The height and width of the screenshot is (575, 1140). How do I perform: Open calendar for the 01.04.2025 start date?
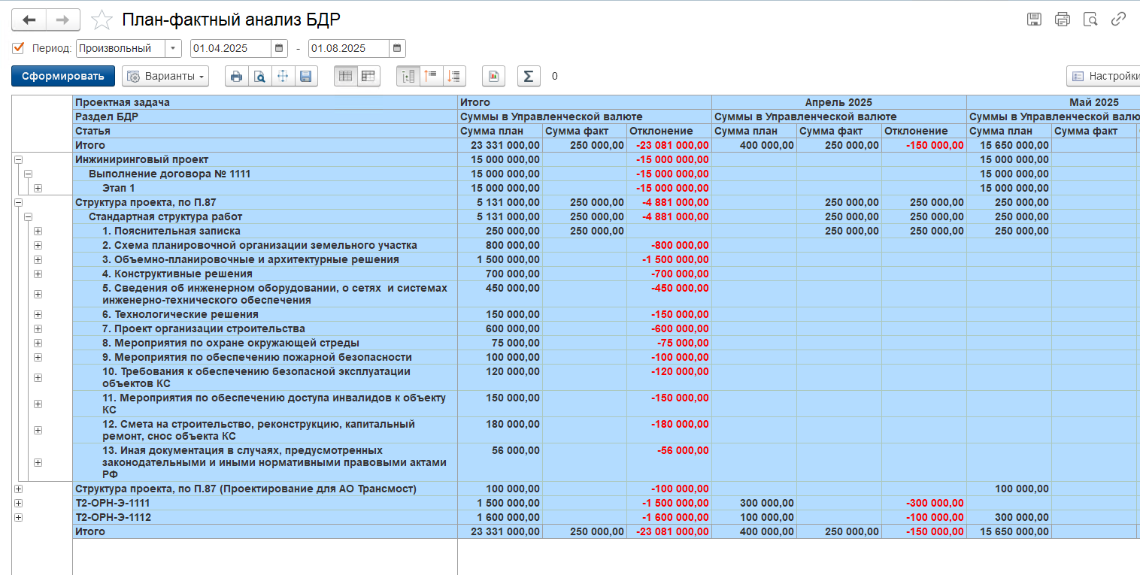[280, 48]
